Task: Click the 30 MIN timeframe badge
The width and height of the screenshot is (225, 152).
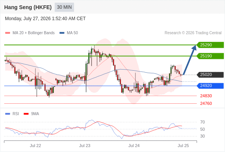Action: point(64,7)
